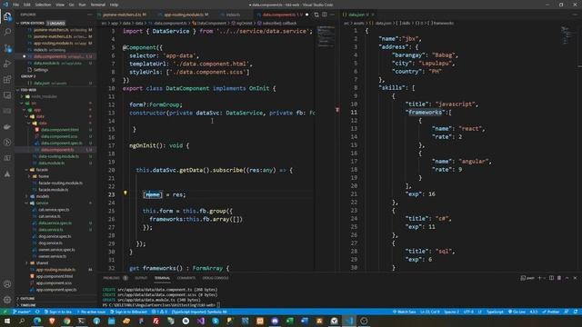Open the Brave browser from the taskbar
The height and width of the screenshot is (327, 582).
(x=52, y=321)
